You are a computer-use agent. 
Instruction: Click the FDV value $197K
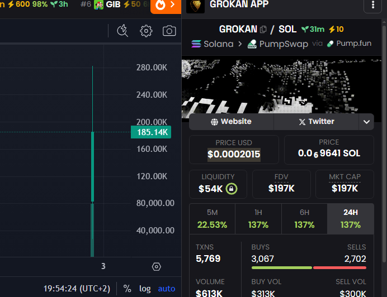[281, 189]
